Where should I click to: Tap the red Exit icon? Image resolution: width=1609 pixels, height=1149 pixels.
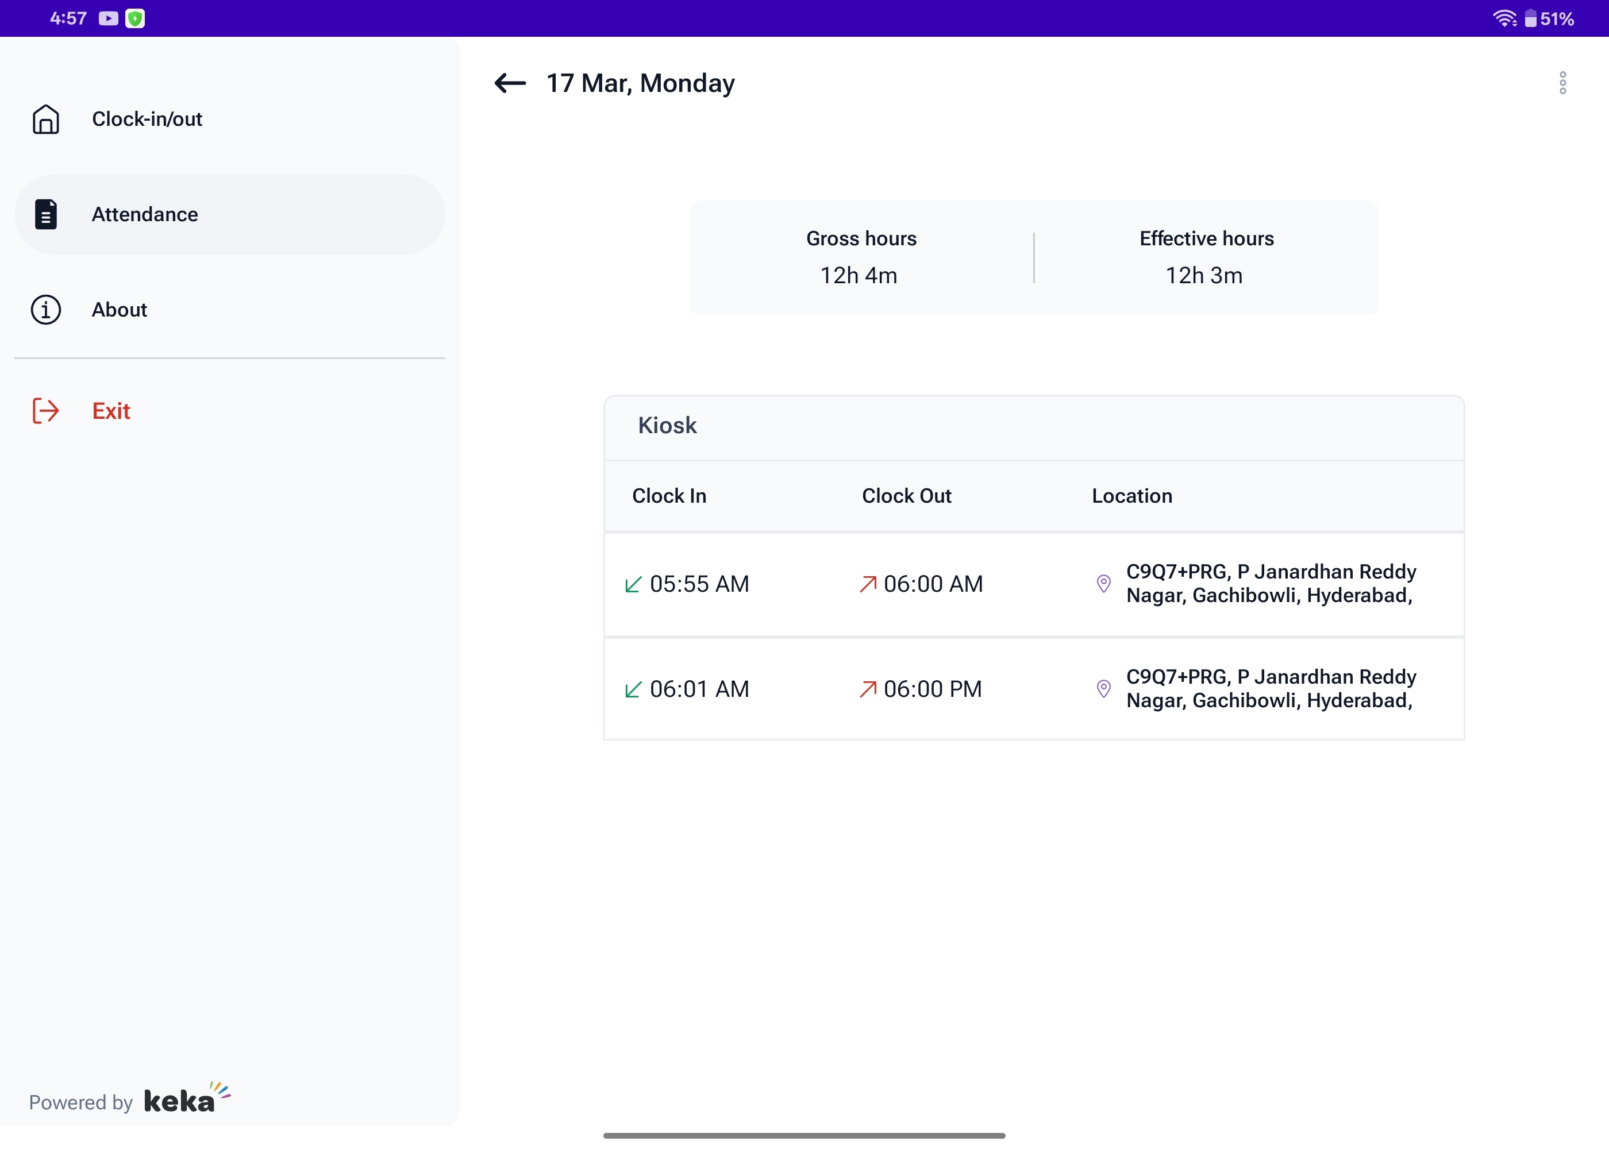[x=46, y=411]
